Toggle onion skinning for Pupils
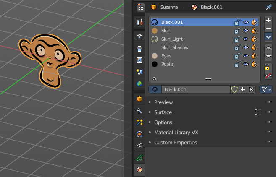Screen dimensions: 276x177 point(254,64)
